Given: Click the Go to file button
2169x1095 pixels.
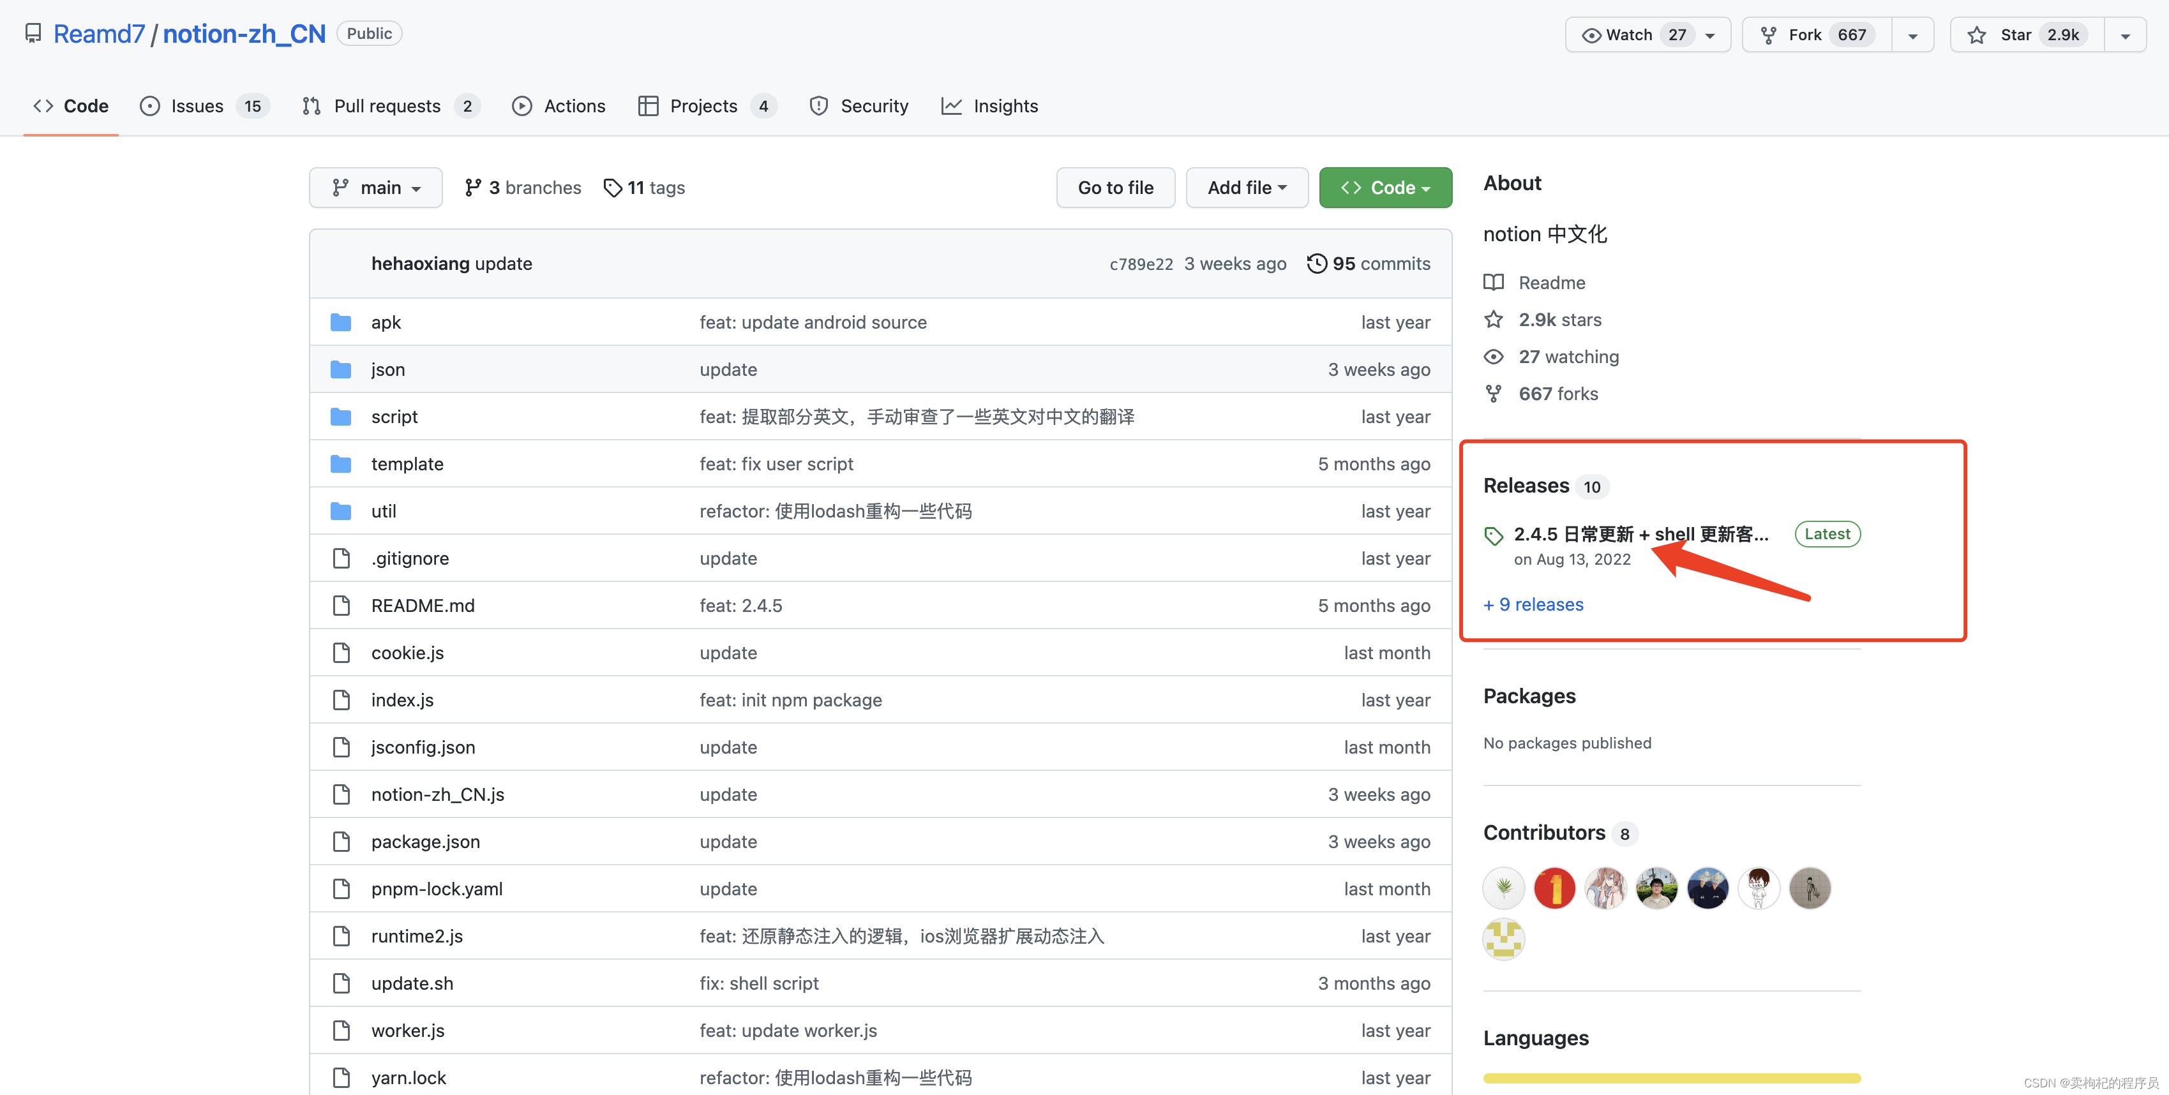Looking at the screenshot, I should [1116, 188].
